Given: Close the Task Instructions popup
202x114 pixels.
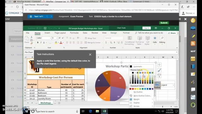Looking at the screenshot, I should (90, 54).
